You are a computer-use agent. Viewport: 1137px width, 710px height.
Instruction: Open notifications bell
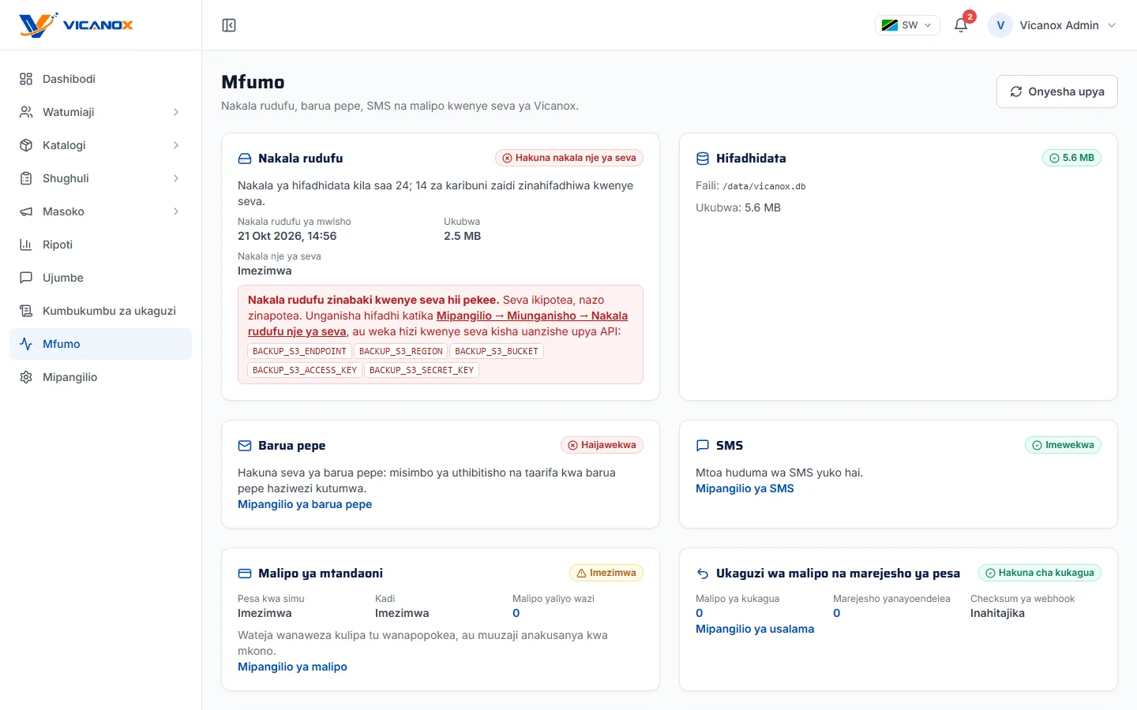pos(961,25)
